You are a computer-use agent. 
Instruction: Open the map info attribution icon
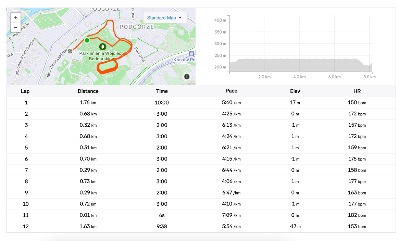(x=187, y=77)
